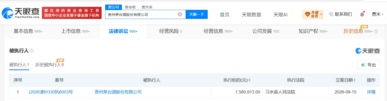This screenshot has width=387, height=101.
Task: Click the red banner 都在用的商业查询工具
Action: [x=72, y=13]
